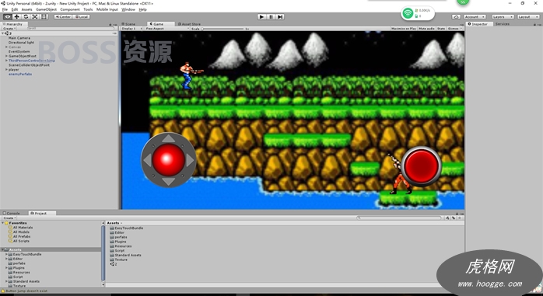Toggle Local/Global handle orientation
Viewport: 543px width, 296px height.
81,16
